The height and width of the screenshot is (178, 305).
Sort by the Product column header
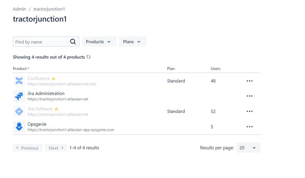pos(21,69)
